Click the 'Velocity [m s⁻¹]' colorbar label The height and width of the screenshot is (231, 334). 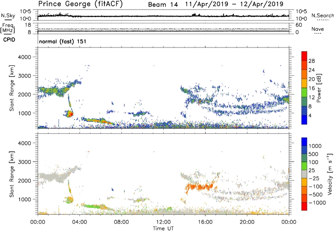330,174
